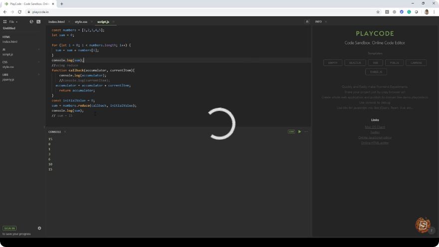Click the PlayCode grid menu icon

[x=5, y=21]
